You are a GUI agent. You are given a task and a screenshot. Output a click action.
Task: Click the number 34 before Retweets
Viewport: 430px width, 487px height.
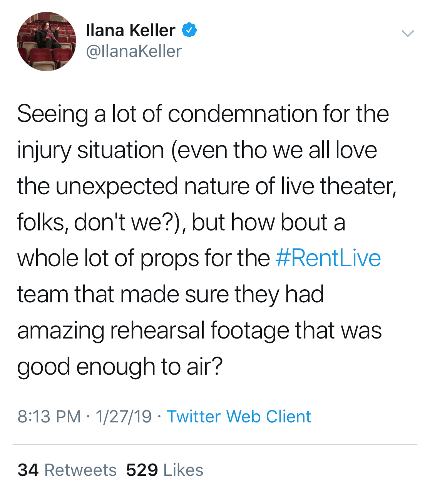coord(28,470)
